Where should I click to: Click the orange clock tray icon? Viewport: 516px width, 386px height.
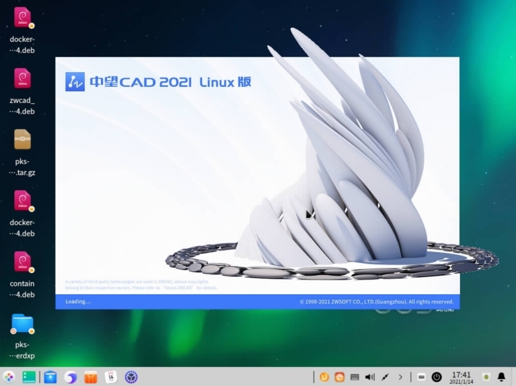click(x=339, y=377)
